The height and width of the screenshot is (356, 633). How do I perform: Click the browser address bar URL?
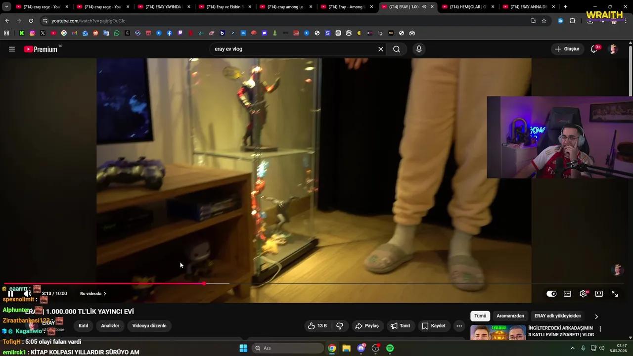point(89,21)
